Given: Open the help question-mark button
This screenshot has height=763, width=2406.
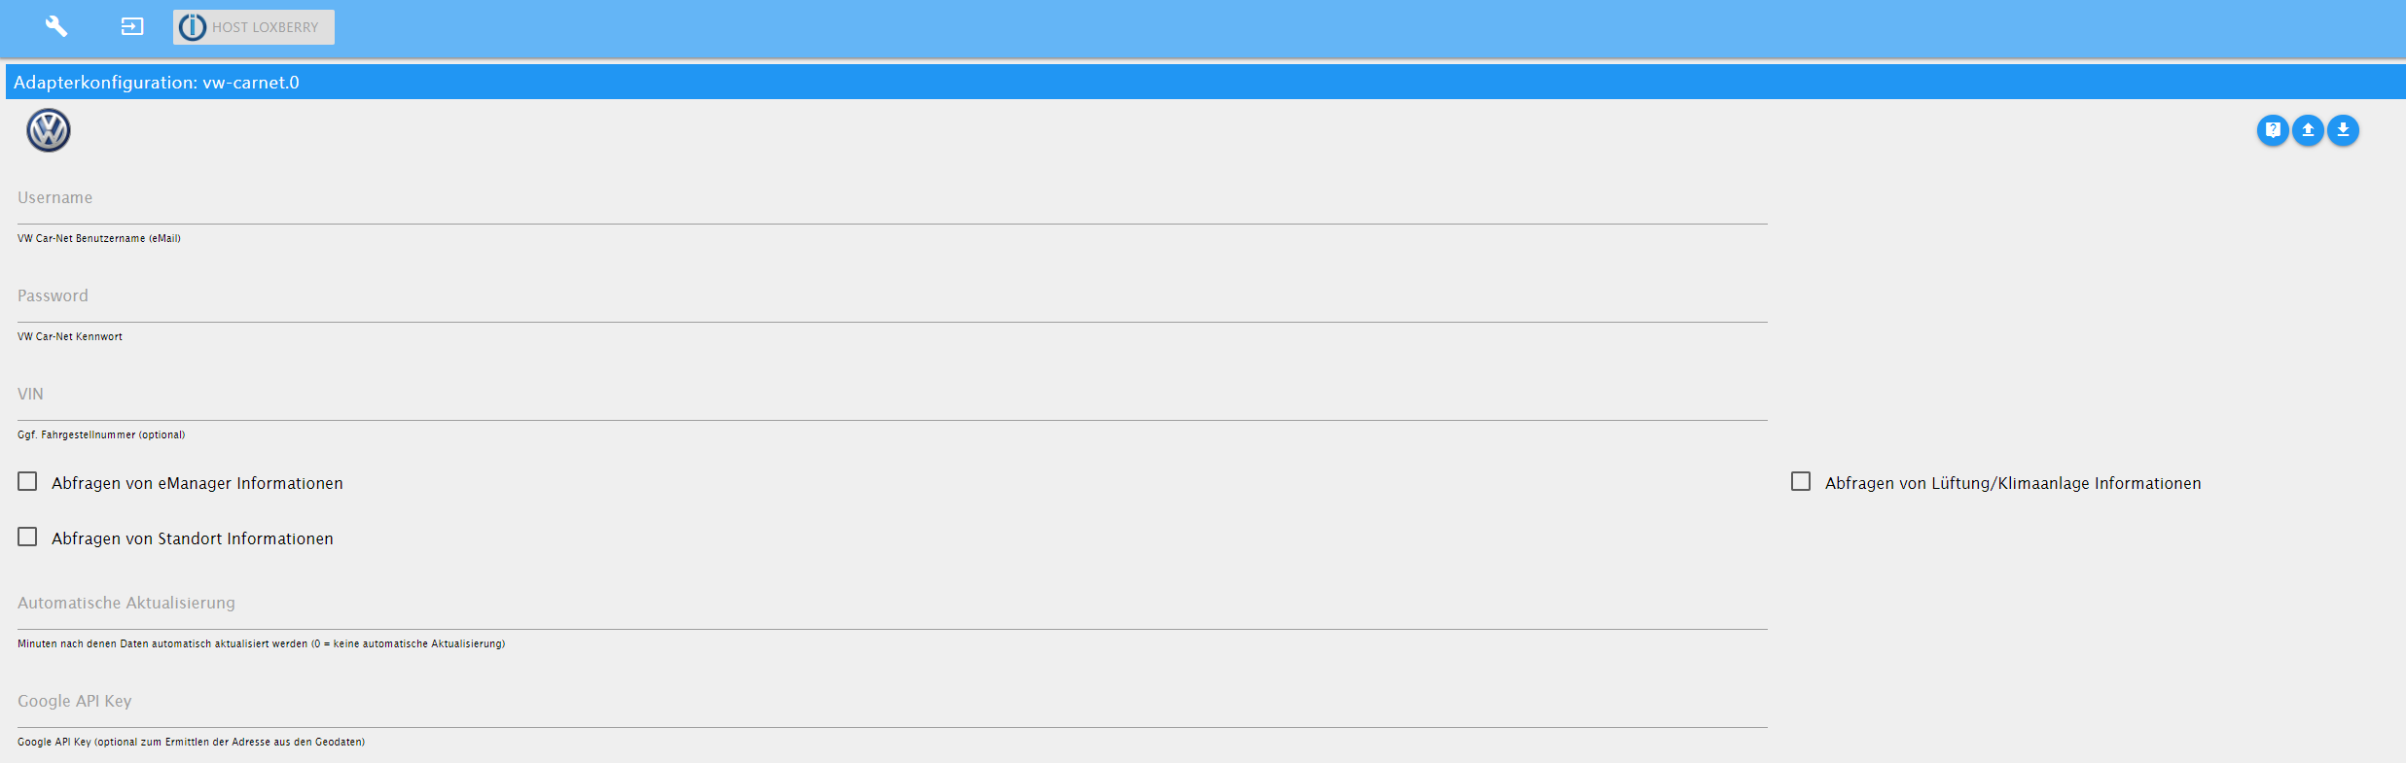Looking at the screenshot, I should (x=2273, y=130).
